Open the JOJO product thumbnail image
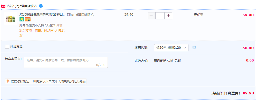The width and height of the screenshot is (256, 100). tap(10, 19)
